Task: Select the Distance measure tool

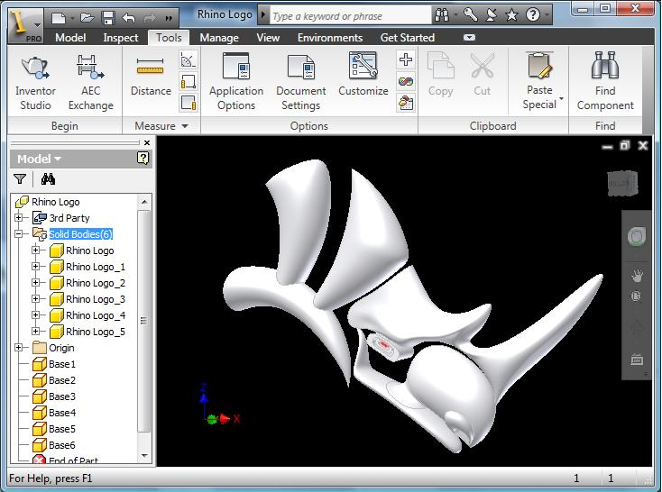Action: click(x=151, y=76)
